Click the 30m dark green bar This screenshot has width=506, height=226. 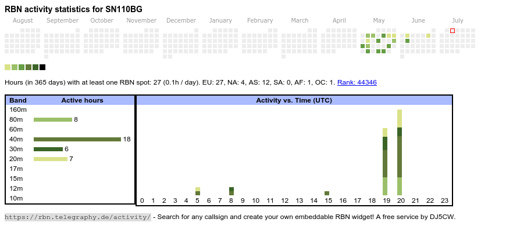point(48,149)
